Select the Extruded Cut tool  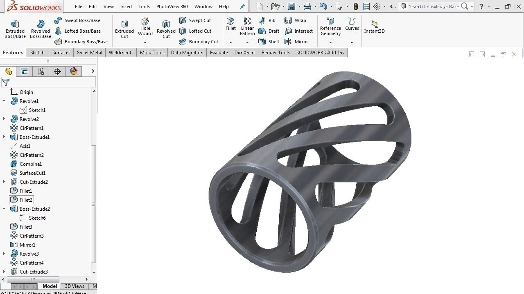[124, 29]
